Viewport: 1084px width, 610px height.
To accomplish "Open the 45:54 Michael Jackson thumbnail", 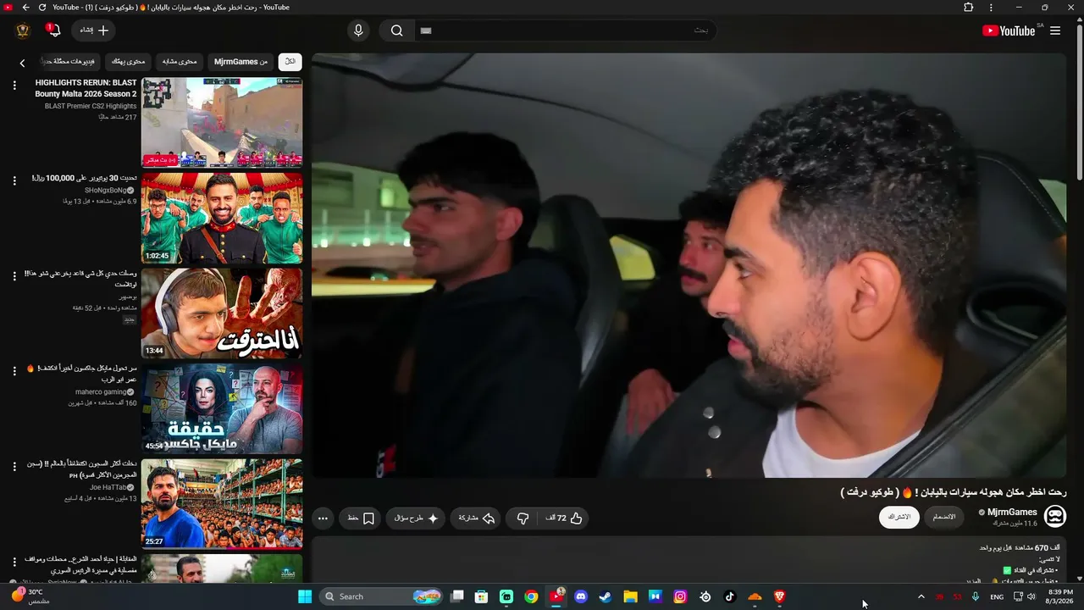I will [222, 409].
